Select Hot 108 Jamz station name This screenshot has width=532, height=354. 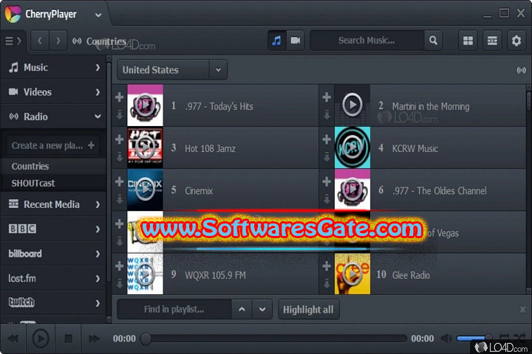click(x=210, y=148)
